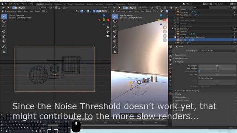Hide Roundcube.001 with its eye icon
The width and height of the screenshot is (237, 133).
[234, 15]
